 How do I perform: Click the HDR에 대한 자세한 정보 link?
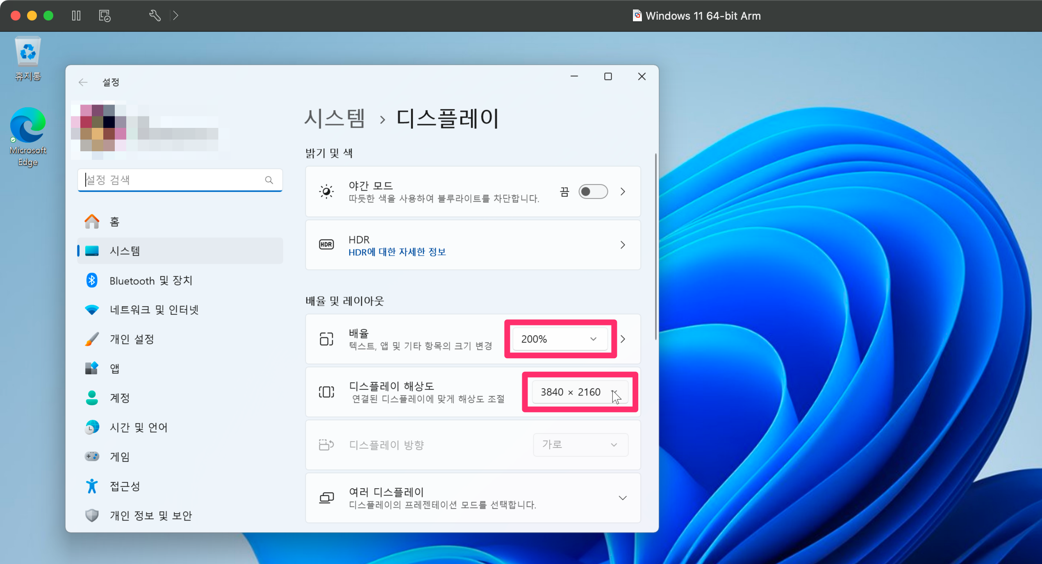tap(397, 252)
